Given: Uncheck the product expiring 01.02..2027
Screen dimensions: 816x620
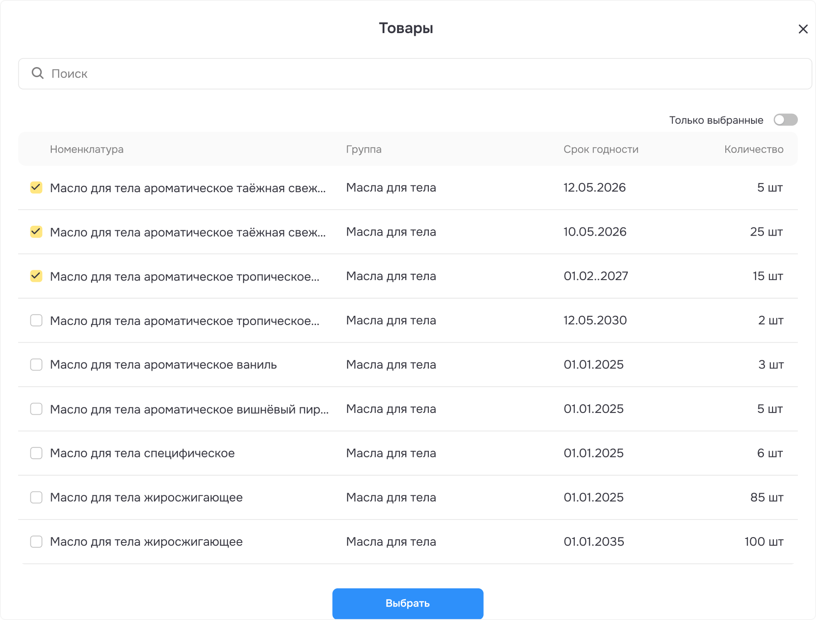Looking at the screenshot, I should click(36, 276).
